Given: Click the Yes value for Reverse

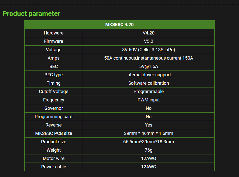Looking at the screenshot, I should coord(148,125).
